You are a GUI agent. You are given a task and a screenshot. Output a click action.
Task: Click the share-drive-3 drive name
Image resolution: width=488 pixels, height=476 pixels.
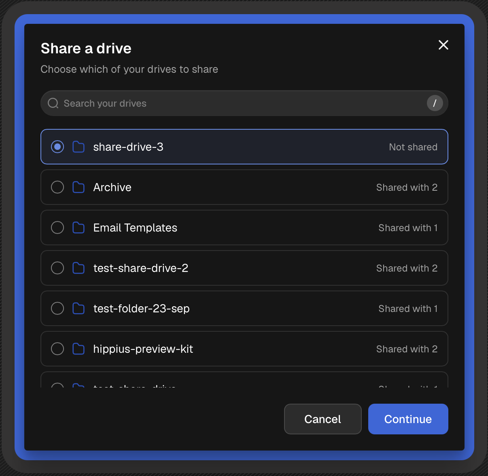[128, 147]
